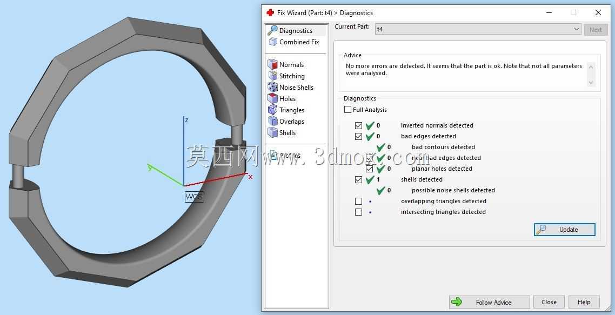Viewport: 615px width, 315px height.
Task: Click 'bad contours detected' text
Action: click(443, 147)
